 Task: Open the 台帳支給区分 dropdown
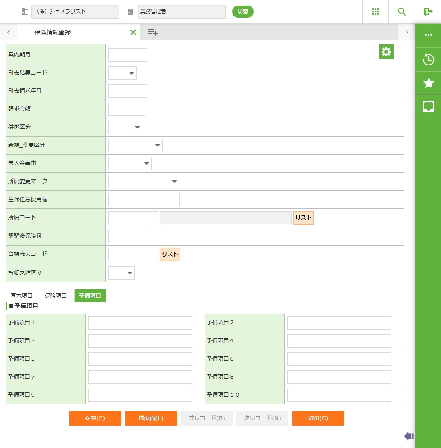coord(121,273)
